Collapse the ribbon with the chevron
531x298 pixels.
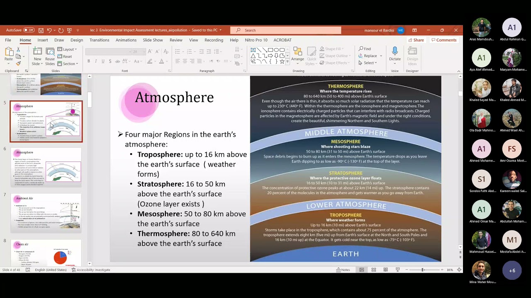[x=458, y=71]
